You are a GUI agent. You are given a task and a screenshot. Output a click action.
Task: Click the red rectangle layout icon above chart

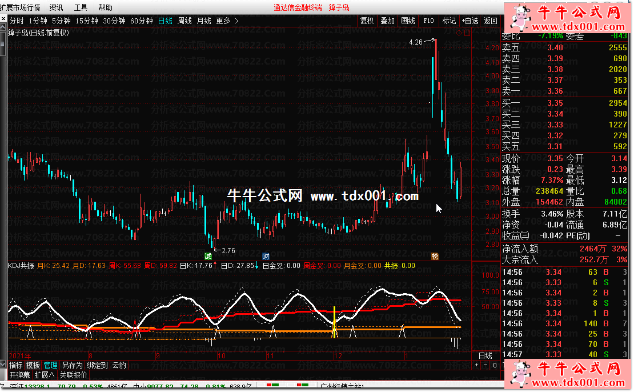467,33
